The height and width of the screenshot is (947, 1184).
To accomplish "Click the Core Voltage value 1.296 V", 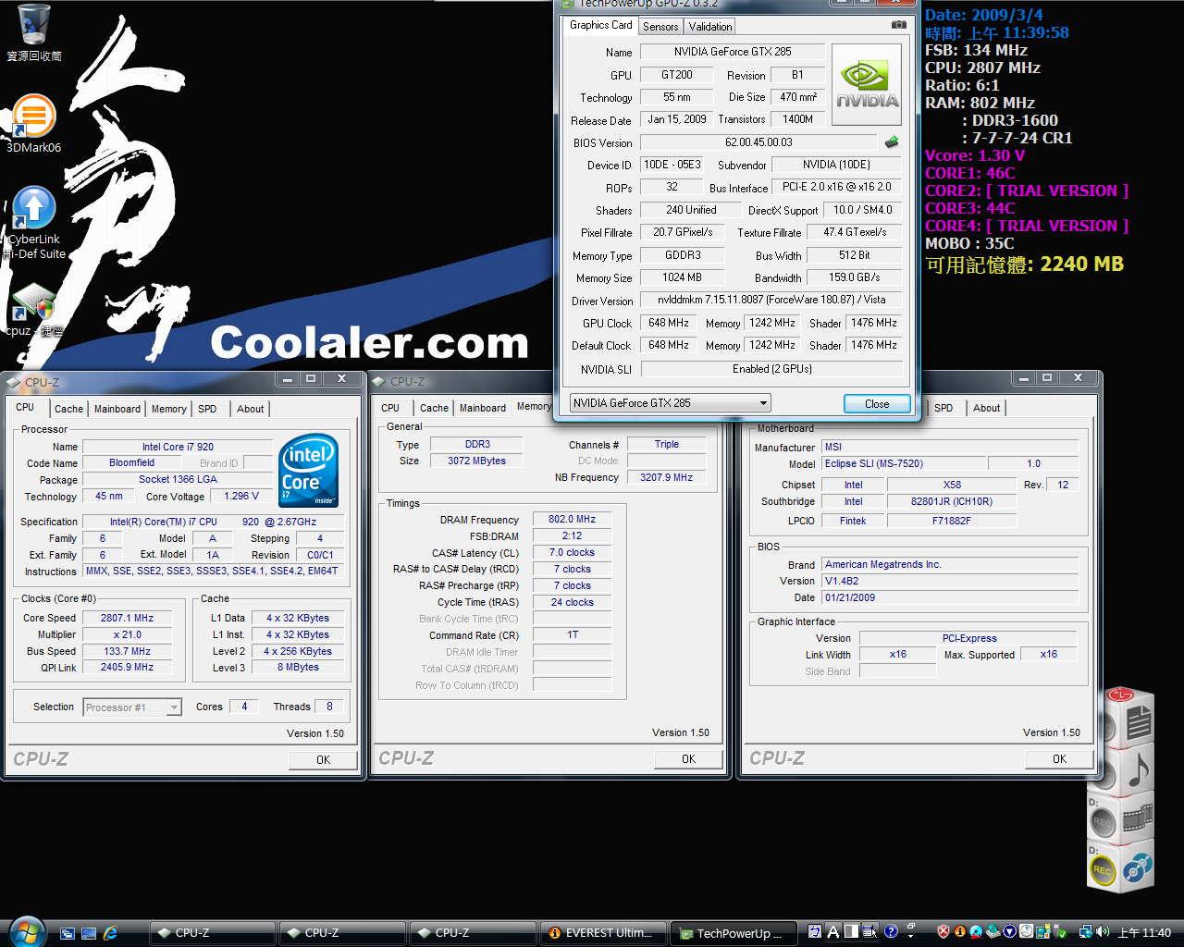I will point(241,496).
